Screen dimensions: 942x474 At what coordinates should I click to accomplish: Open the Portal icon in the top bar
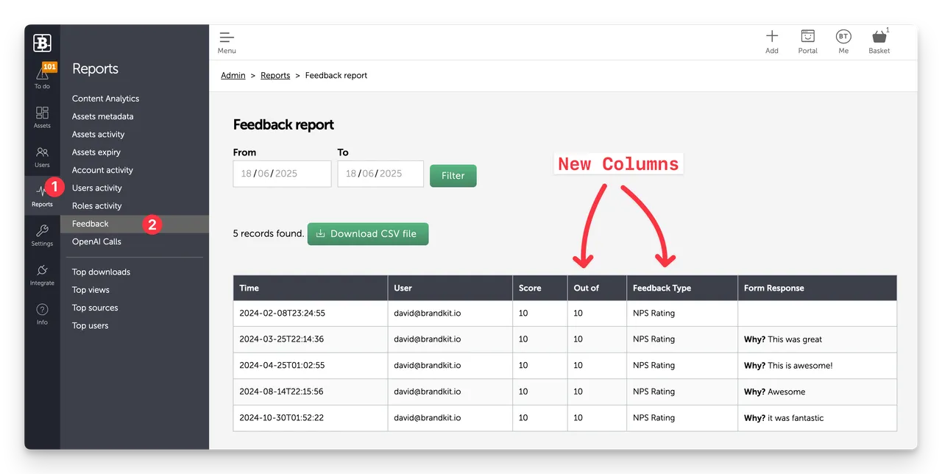[x=807, y=41]
